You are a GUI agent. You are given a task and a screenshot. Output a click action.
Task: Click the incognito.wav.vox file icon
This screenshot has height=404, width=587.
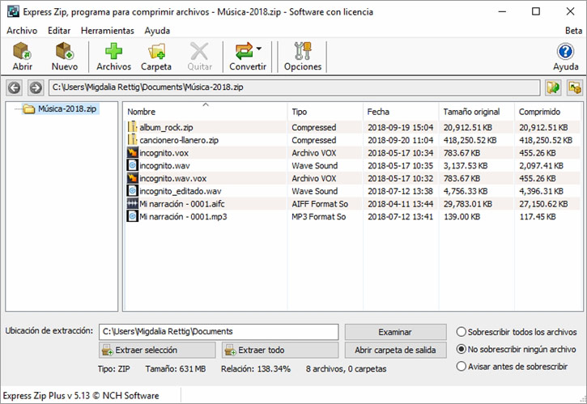point(132,178)
